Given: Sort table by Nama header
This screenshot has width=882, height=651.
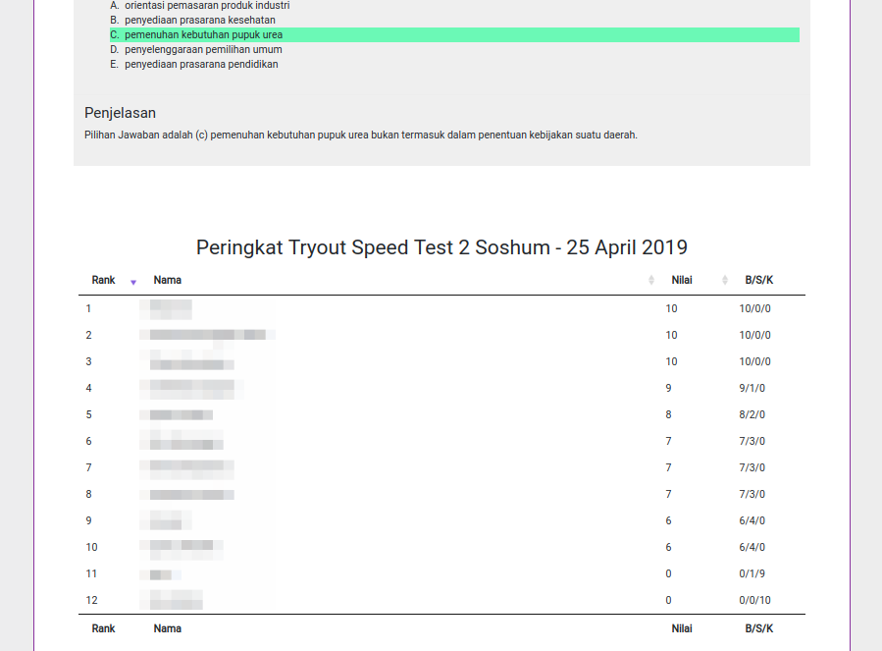Looking at the screenshot, I should tap(168, 280).
